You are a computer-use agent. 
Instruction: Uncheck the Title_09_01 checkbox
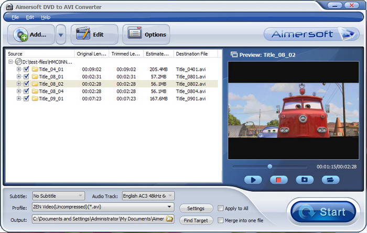click(26, 98)
